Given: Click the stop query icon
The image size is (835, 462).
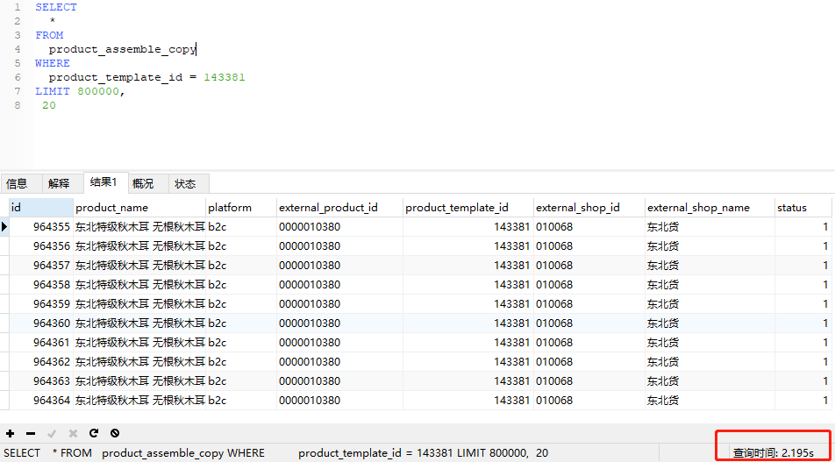Looking at the screenshot, I should click(115, 433).
